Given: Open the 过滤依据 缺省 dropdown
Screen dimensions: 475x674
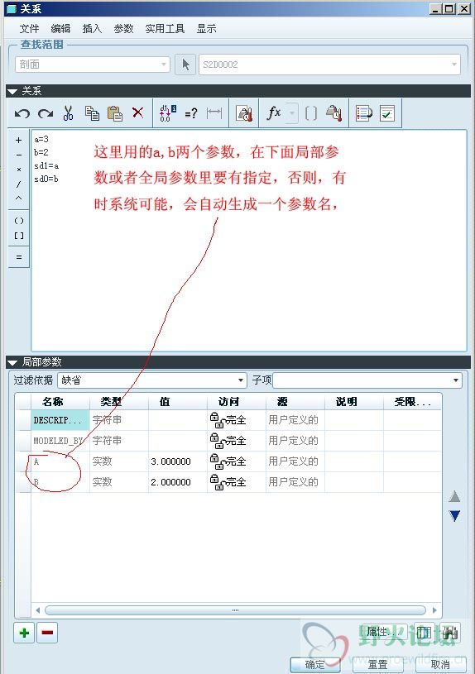Looking at the screenshot, I should (x=152, y=380).
